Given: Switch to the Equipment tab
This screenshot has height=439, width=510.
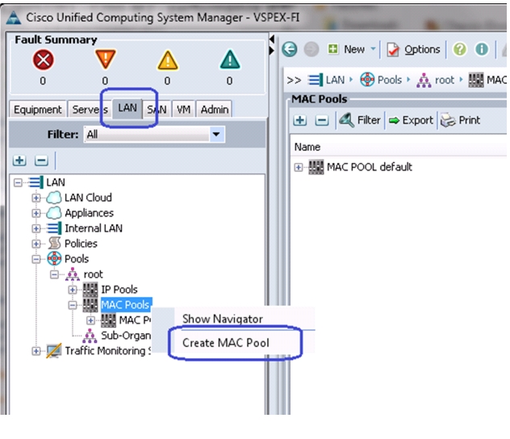Looking at the screenshot, I should point(38,110).
